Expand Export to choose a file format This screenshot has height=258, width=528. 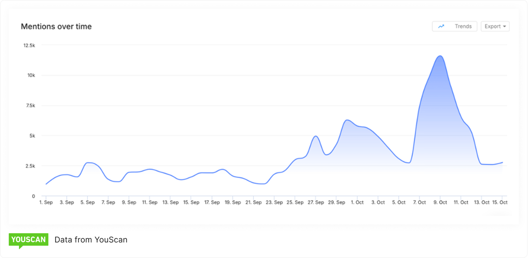(495, 26)
